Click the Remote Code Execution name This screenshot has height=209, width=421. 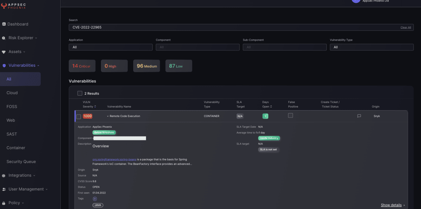click(x=125, y=116)
